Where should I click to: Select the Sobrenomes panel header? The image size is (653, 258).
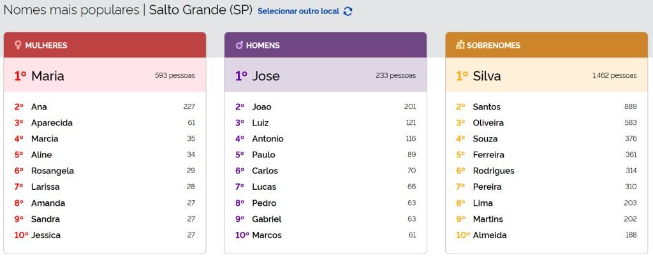(546, 45)
